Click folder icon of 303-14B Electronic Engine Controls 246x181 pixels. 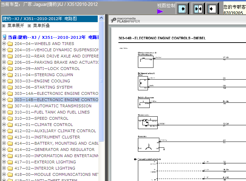tap(10, 100)
